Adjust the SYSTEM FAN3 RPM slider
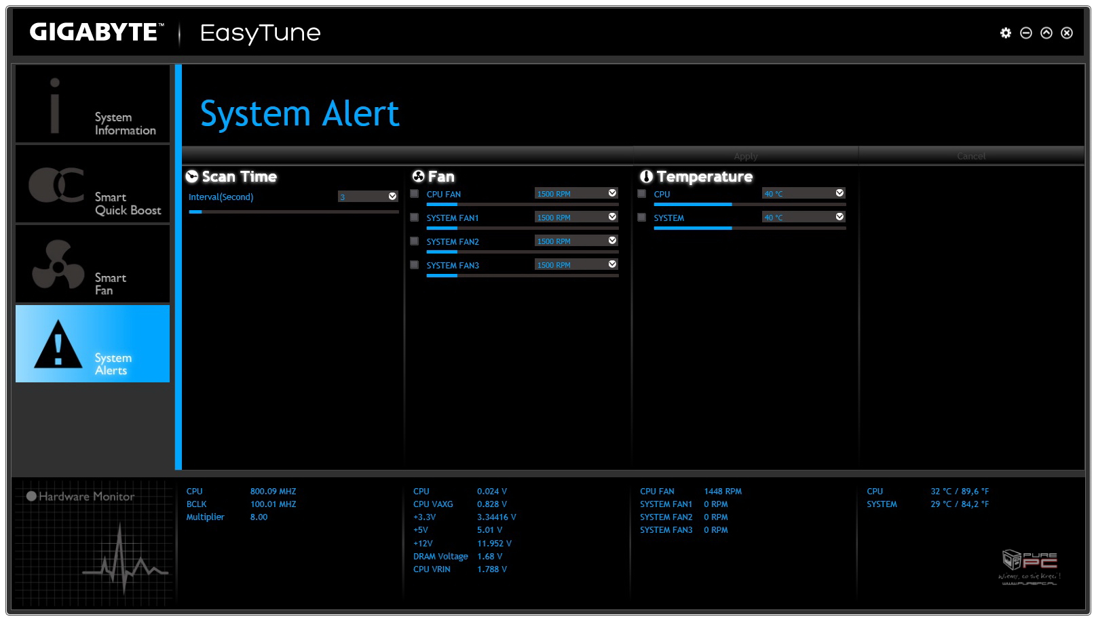The height and width of the screenshot is (621, 1096). tap(523, 275)
